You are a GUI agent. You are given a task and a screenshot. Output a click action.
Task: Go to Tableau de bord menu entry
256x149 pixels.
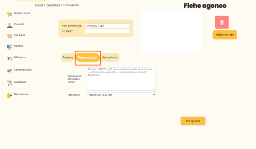click(x=23, y=13)
